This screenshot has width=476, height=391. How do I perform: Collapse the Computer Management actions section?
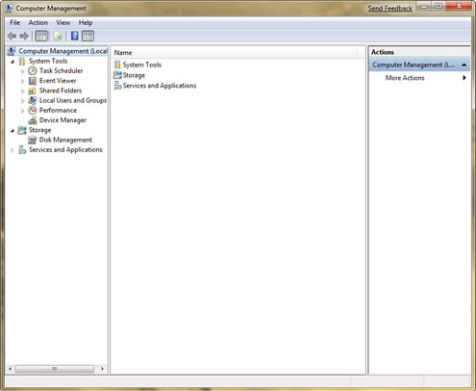pyautogui.click(x=463, y=65)
